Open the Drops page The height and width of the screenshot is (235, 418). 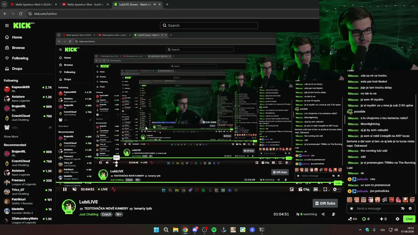14,69
